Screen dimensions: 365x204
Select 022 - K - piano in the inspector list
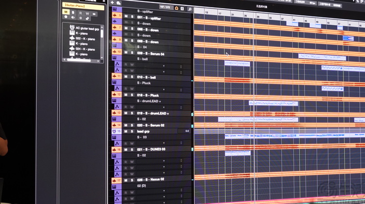pos(85,39)
